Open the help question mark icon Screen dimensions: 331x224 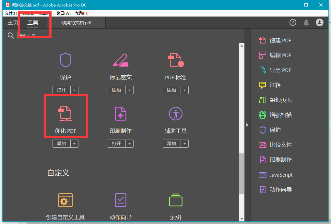pos(293,22)
